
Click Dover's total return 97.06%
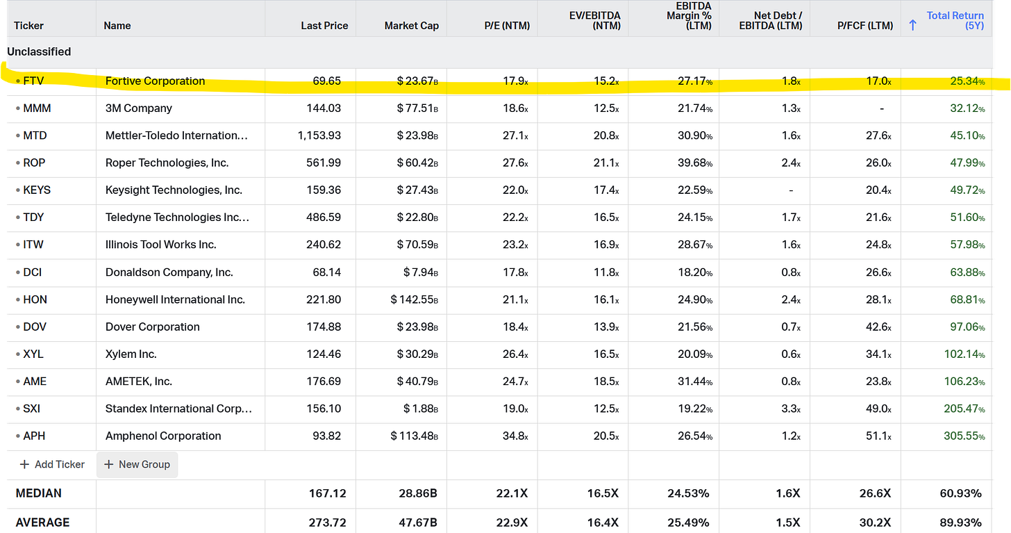tap(968, 327)
